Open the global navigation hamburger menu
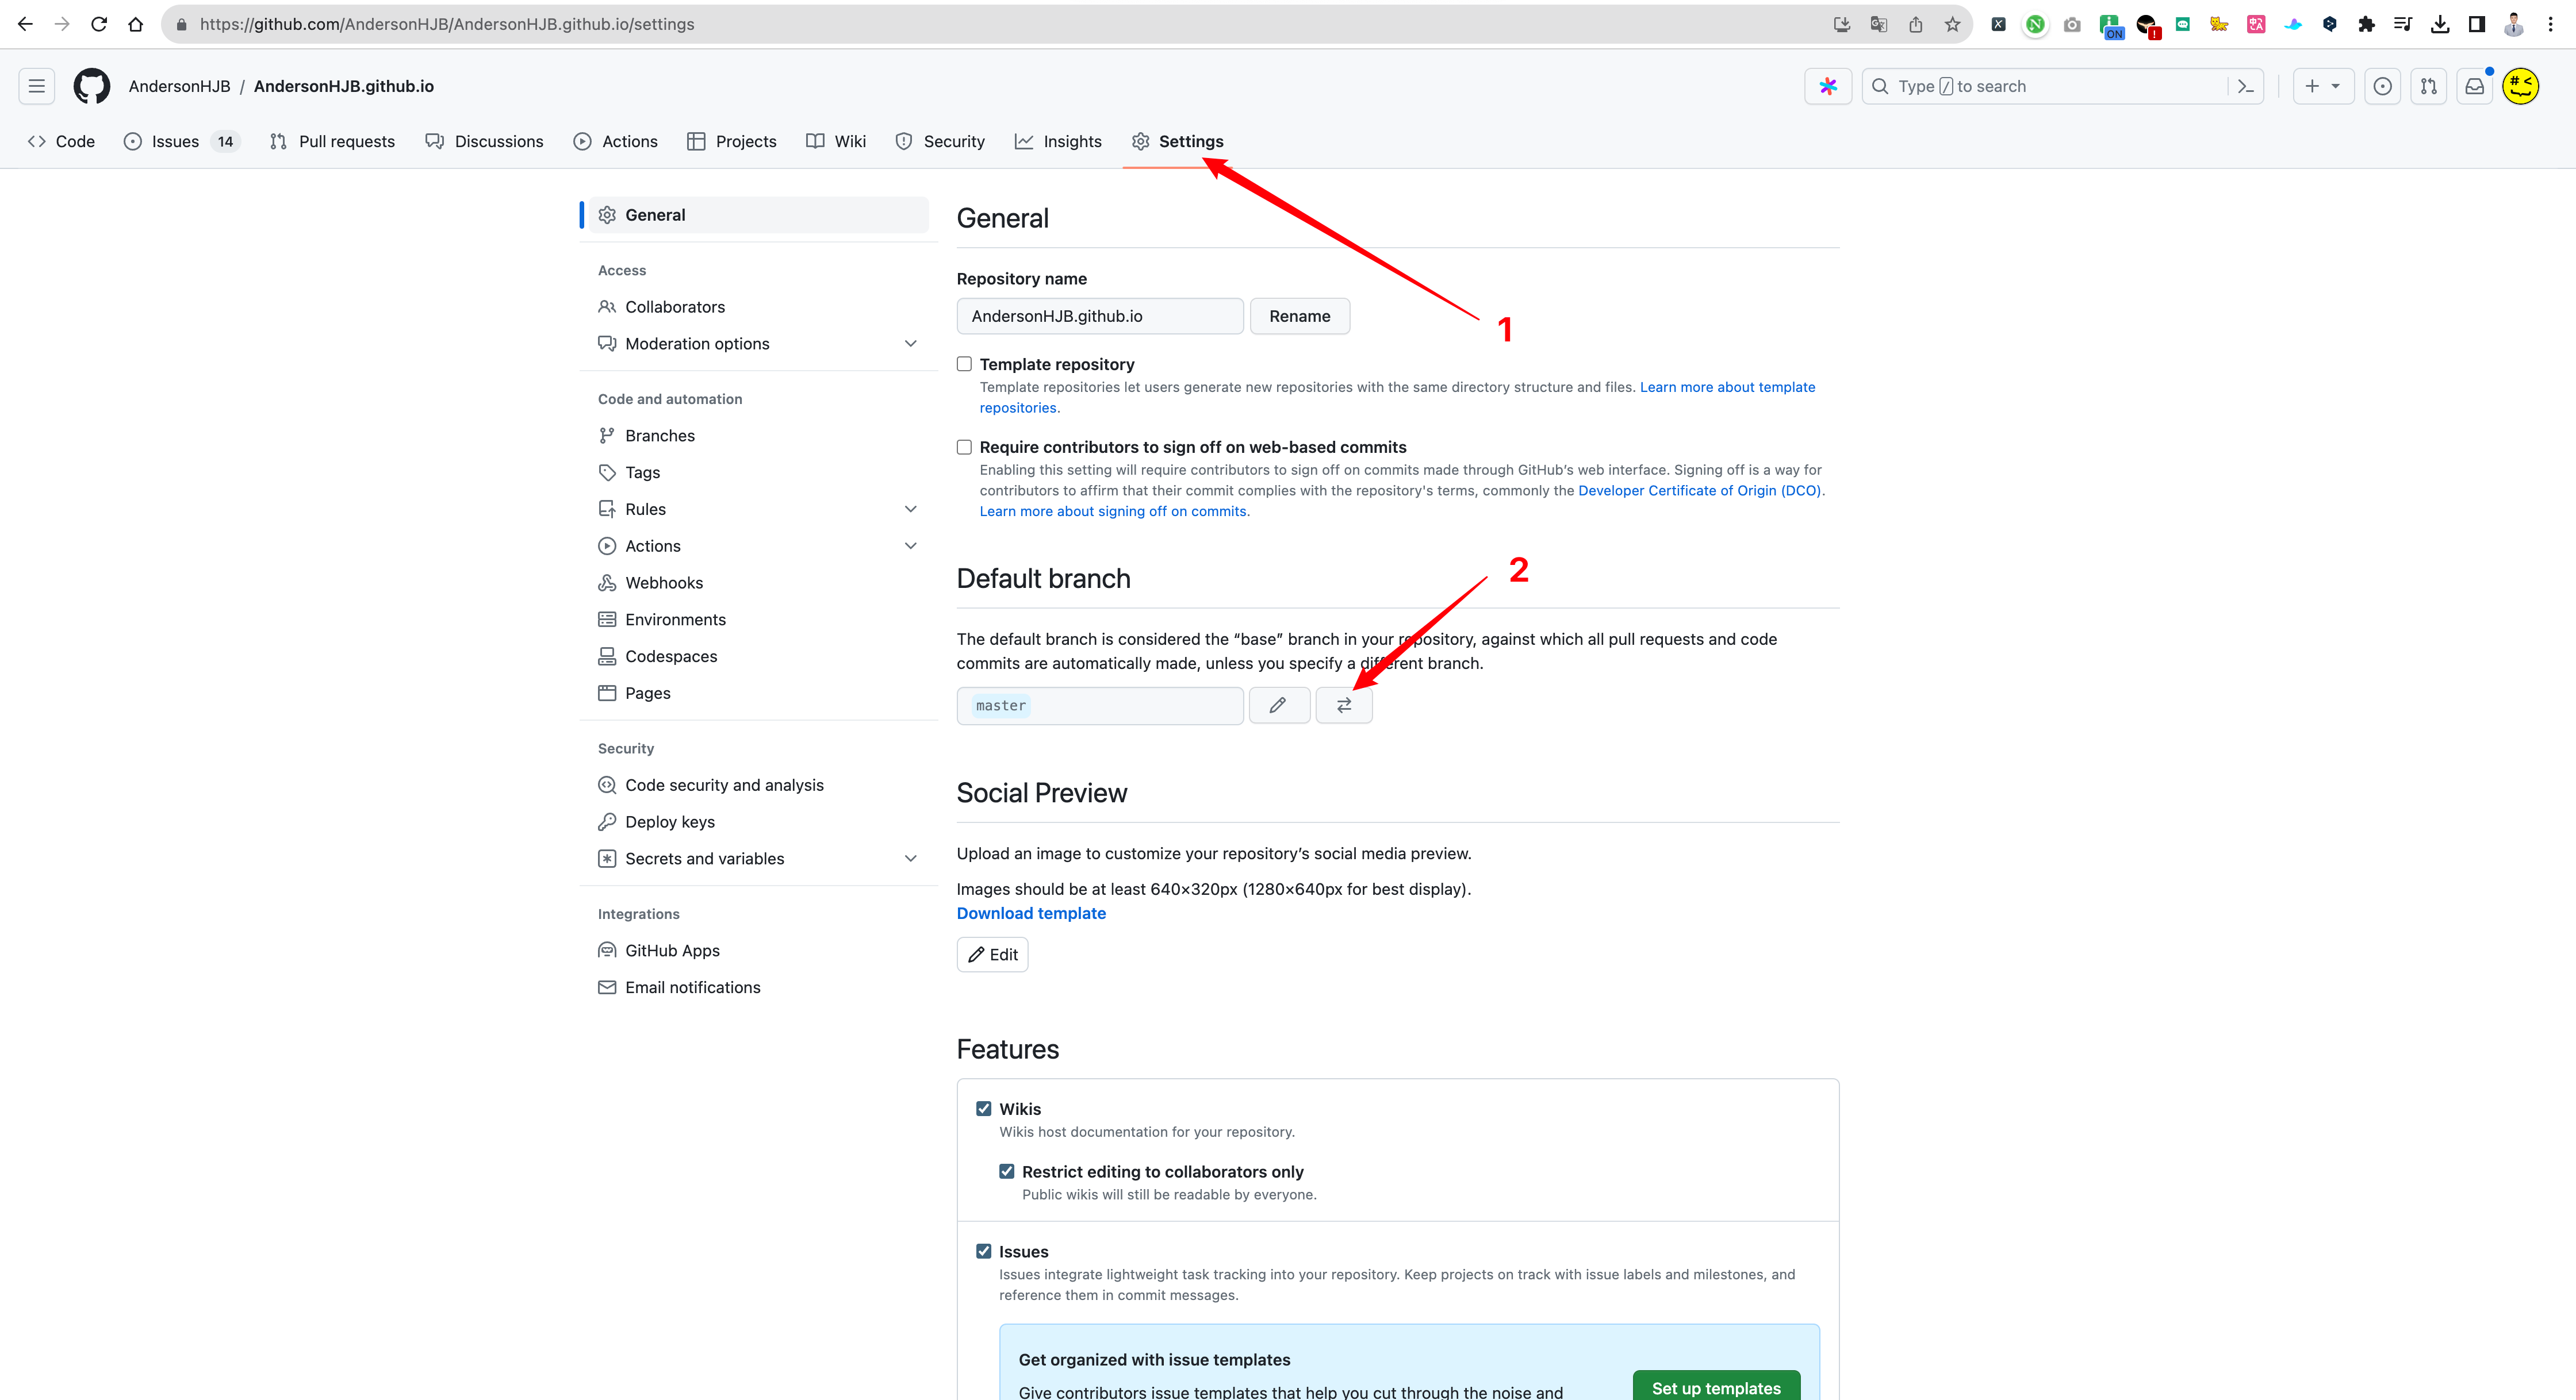This screenshot has width=2576, height=1400. click(x=37, y=86)
